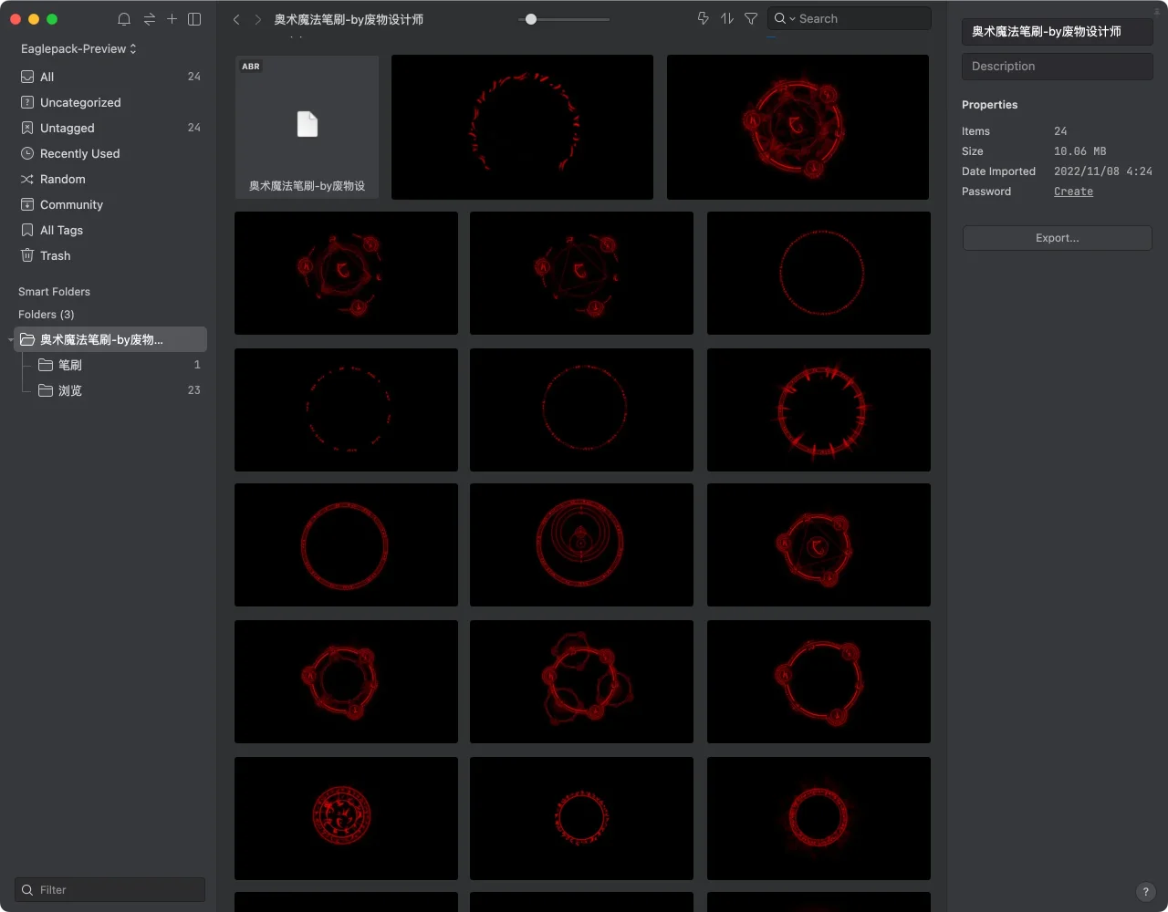Click the plus icon in sidebar header
Screen dimensions: 1168x912
click(x=172, y=18)
